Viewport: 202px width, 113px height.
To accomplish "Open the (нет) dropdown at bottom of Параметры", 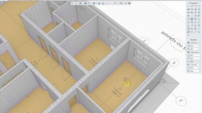I will pyautogui.click(x=195, y=71).
